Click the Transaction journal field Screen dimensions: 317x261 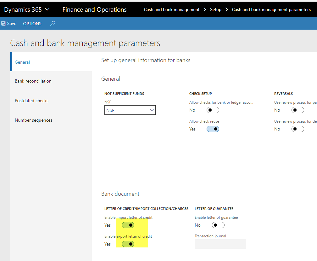(220, 244)
